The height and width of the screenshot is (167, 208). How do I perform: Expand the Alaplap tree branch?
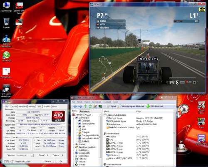pos(74,144)
